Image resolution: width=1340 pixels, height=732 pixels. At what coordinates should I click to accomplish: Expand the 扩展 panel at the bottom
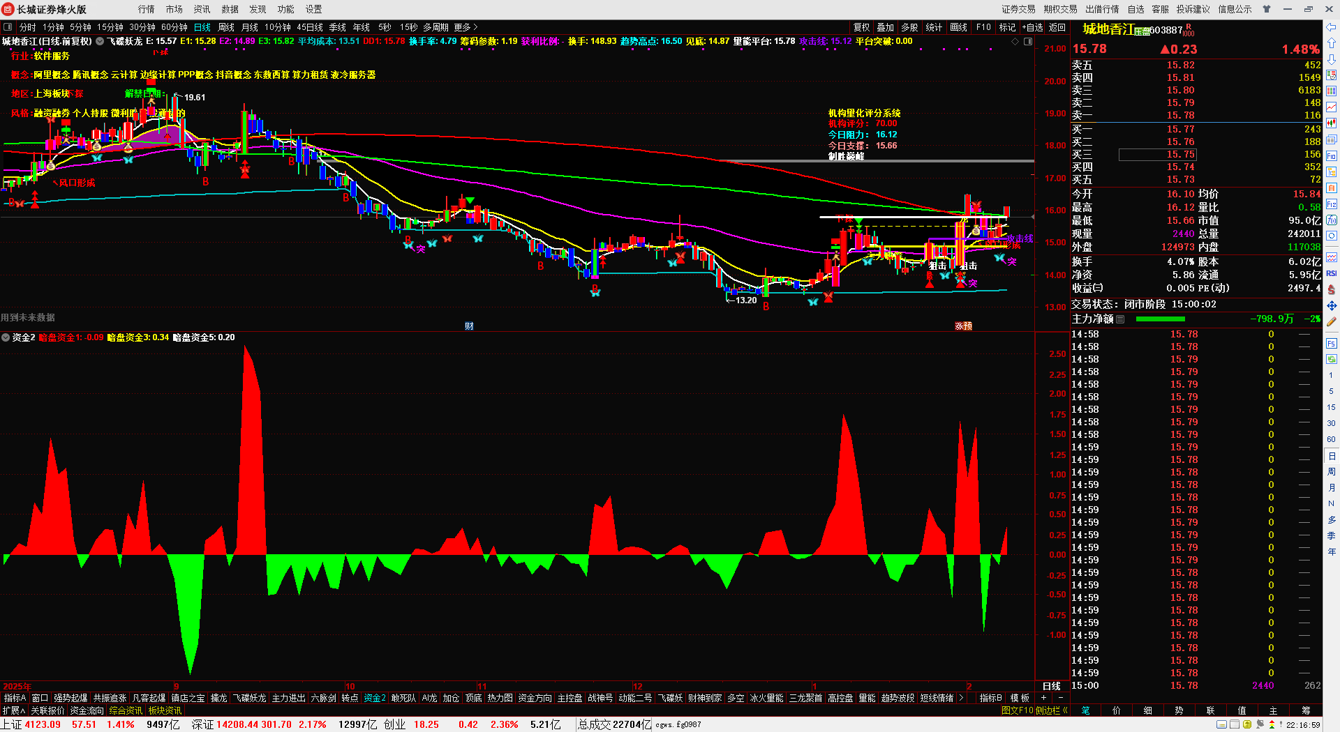[x=14, y=710]
